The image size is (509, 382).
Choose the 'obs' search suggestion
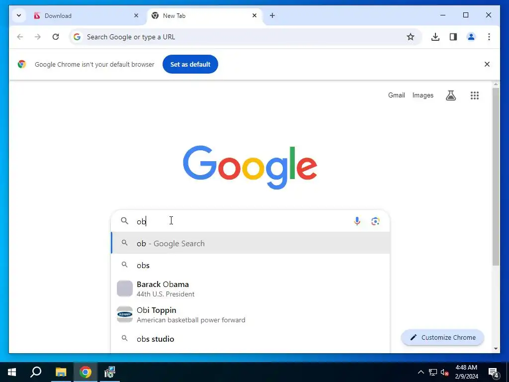tap(251, 265)
